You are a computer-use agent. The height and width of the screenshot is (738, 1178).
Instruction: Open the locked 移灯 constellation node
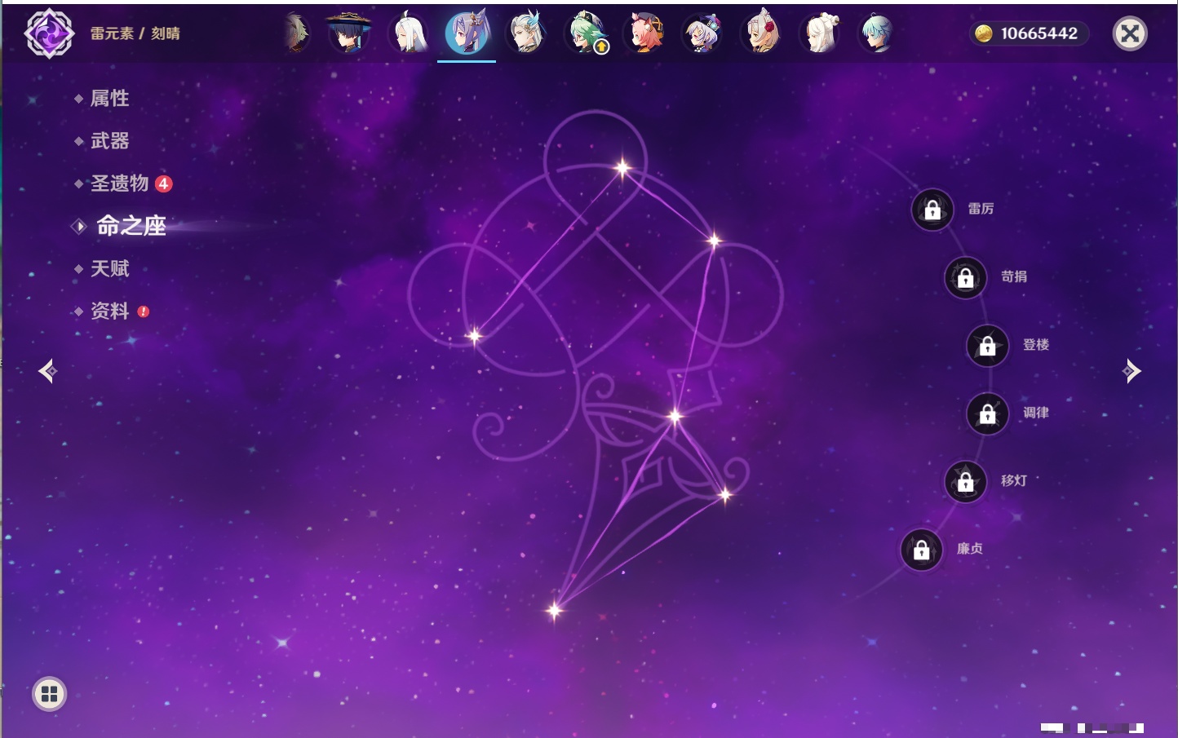(966, 482)
